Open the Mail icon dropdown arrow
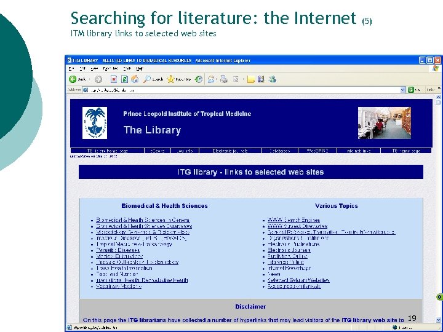This screenshot has width=443, height=332. pos(217,79)
